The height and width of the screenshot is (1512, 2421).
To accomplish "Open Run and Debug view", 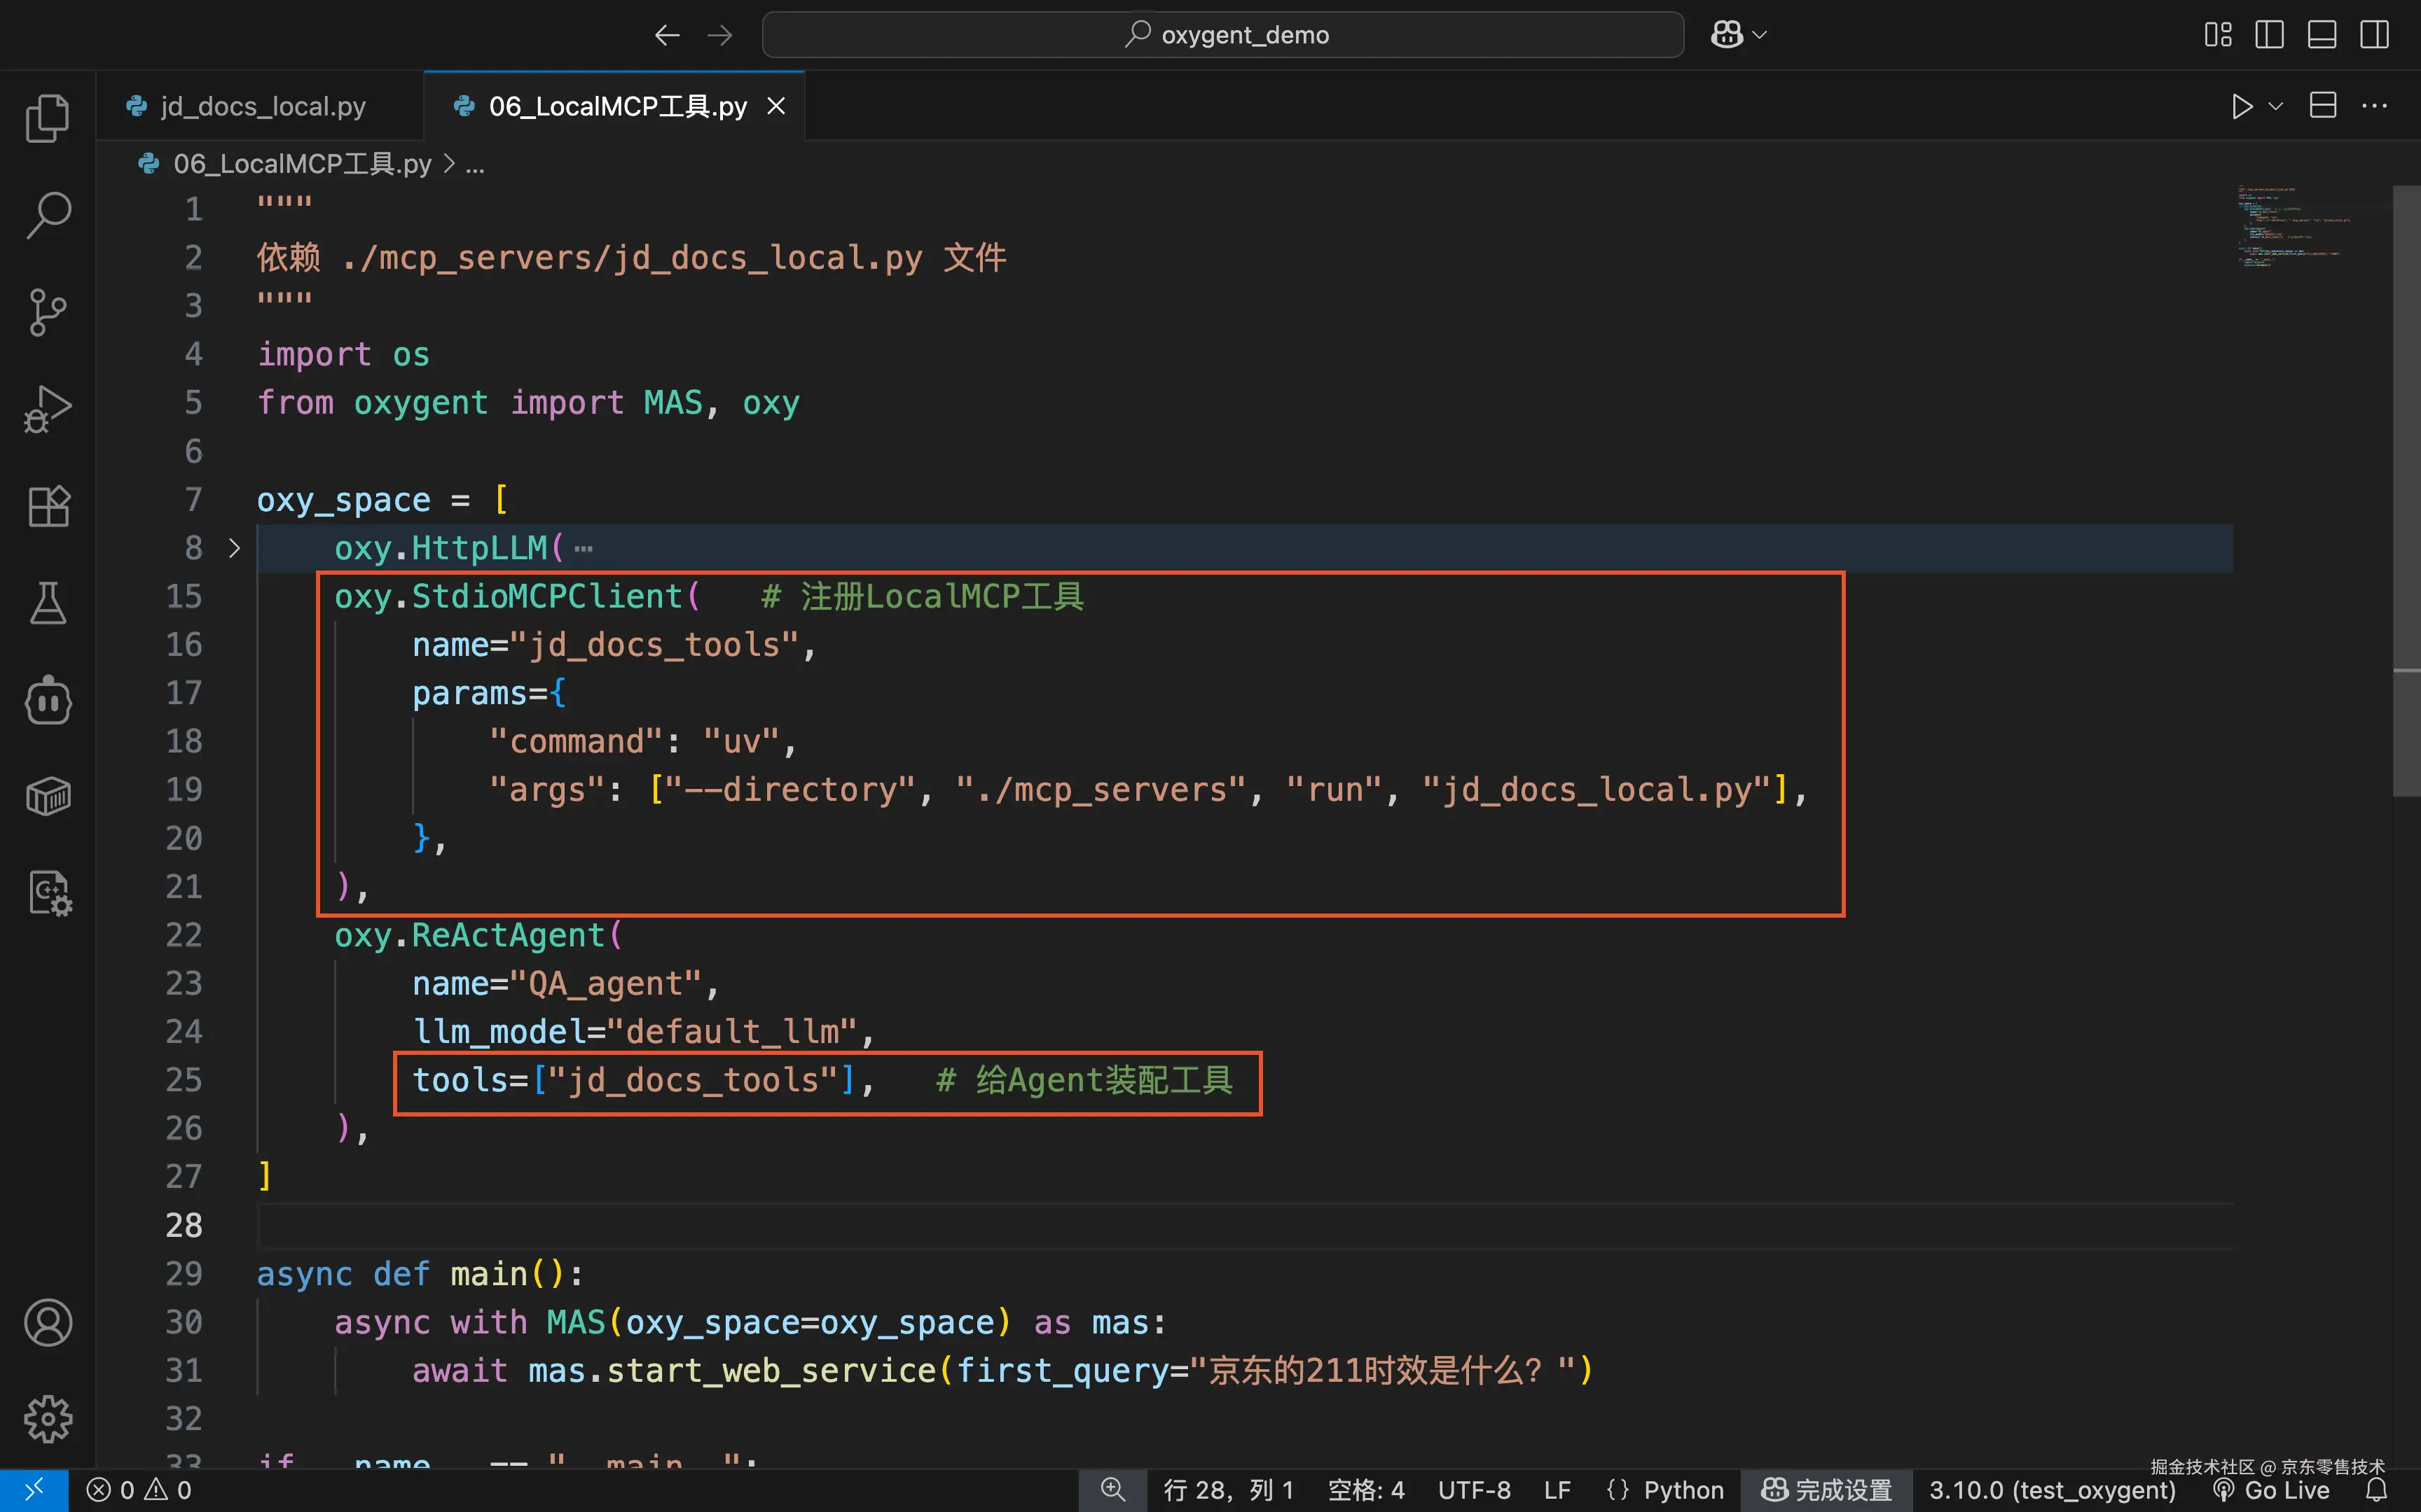I will 47,409.
